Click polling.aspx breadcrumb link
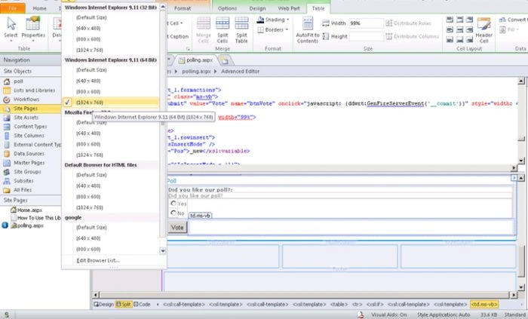Image resolution: width=528 pixels, height=319 pixels. click(196, 72)
